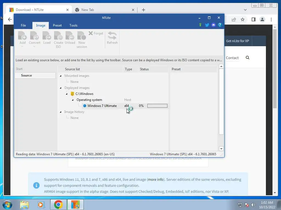Click the website search magnifier icon
Screen dimensions: 281x210
click(x=248, y=57)
